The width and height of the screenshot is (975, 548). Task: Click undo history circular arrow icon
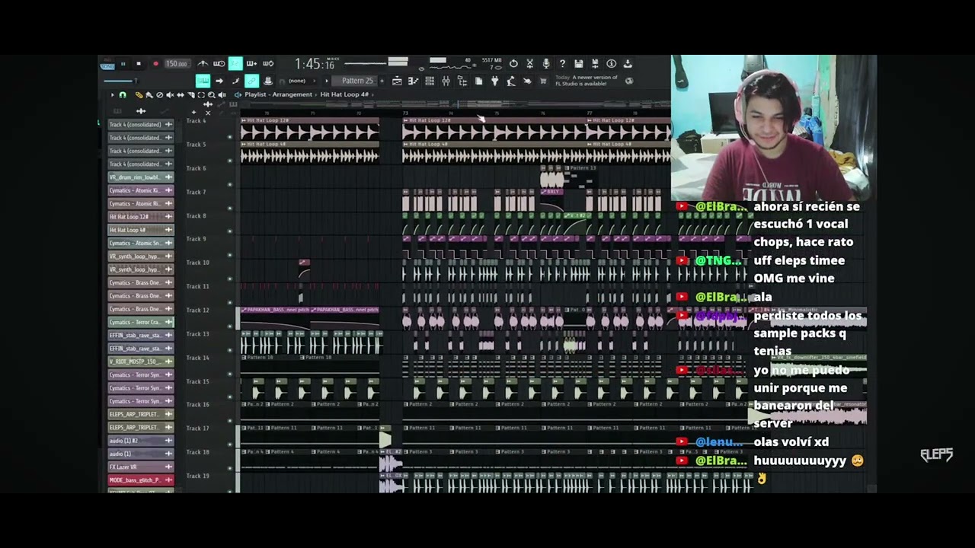[514, 64]
